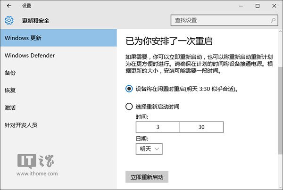Click the search magnifier icon

point(273,20)
